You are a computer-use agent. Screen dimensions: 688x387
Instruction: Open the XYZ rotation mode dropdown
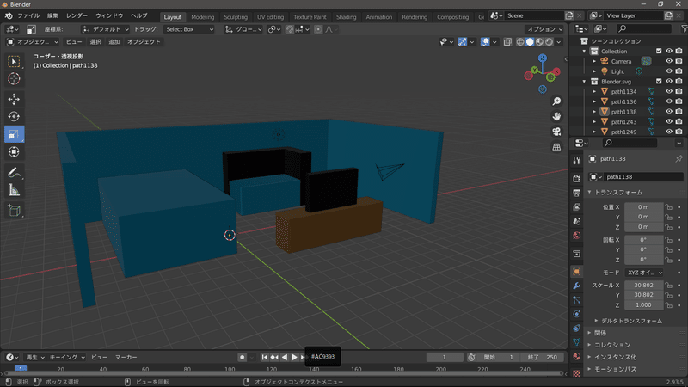[643, 273]
